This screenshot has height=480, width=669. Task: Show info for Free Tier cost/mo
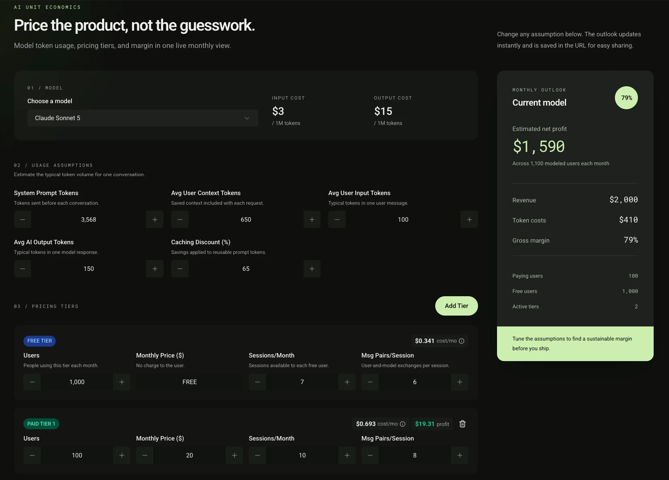pyautogui.click(x=461, y=341)
